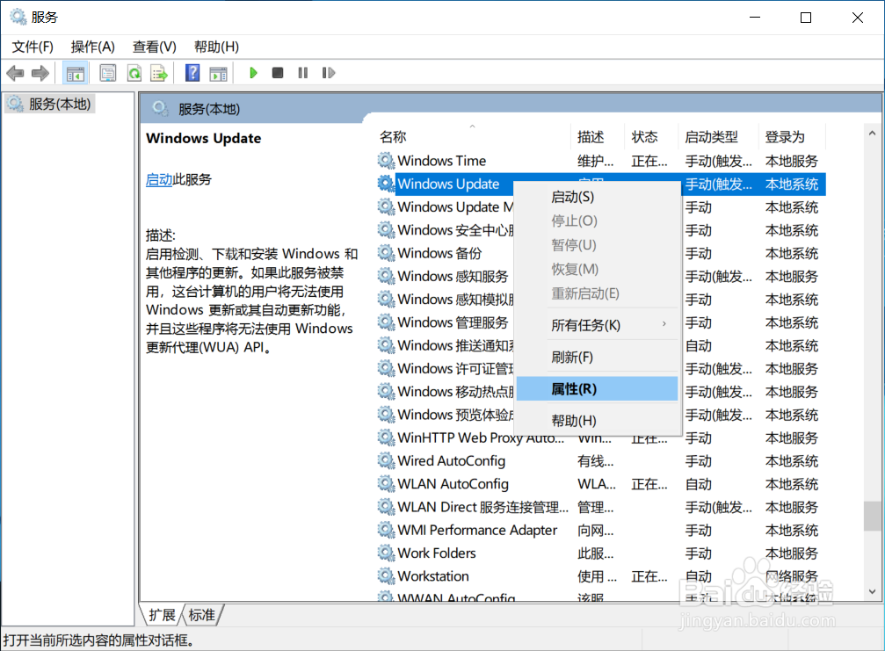Viewport: 885px width, 651px height.
Task: Select WLAN Direct 服务连接管理 row
Action: click(x=601, y=507)
